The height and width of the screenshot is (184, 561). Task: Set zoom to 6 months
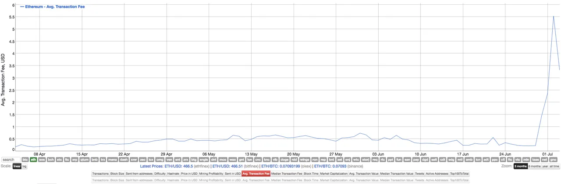[x=534, y=166]
